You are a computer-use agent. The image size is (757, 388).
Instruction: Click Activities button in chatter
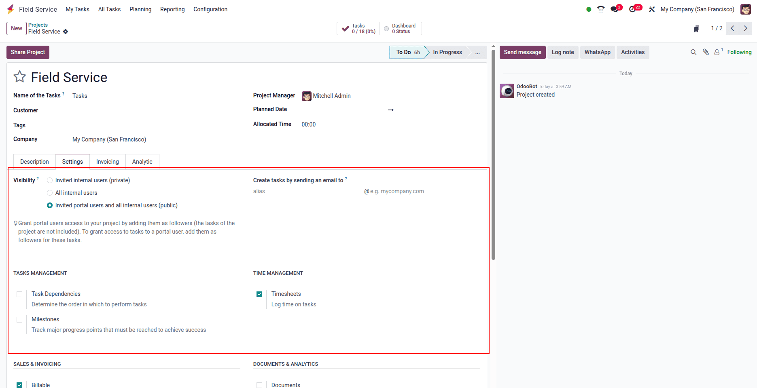tap(633, 52)
